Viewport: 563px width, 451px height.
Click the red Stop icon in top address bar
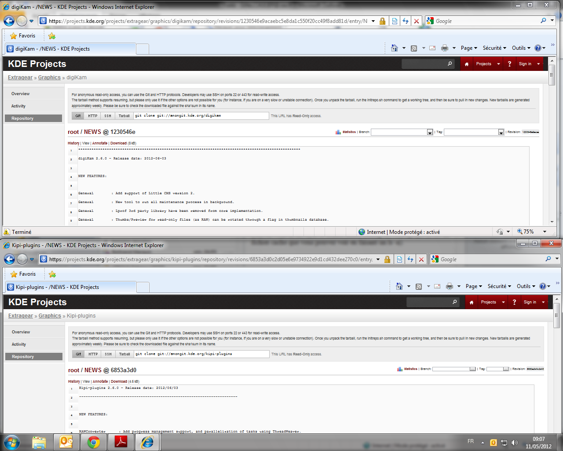[x=417, y=21]
